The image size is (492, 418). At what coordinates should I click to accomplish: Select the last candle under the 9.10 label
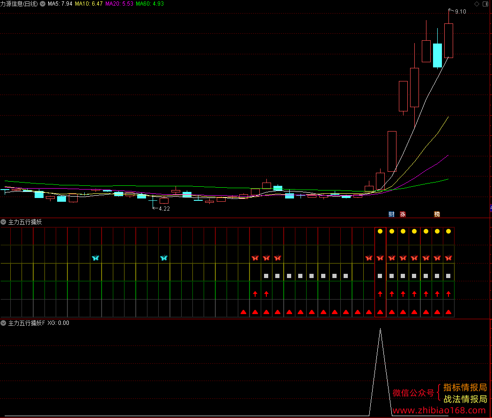(449, 40)
